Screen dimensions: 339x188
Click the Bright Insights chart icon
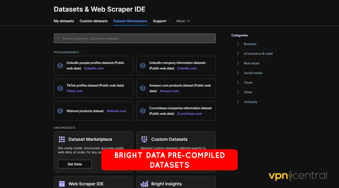click(x=144, y=184)
